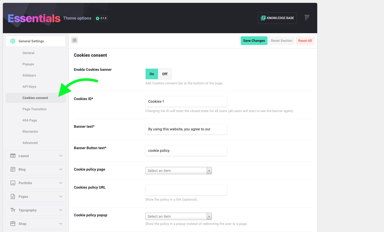Open the Cookie policy page dropdown
The width and height of the screenshot is (384, 232).
click(179, 171)
